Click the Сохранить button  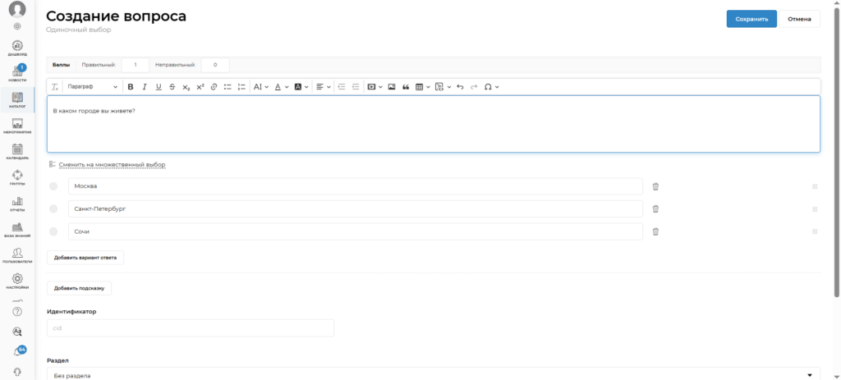(751, 19)
